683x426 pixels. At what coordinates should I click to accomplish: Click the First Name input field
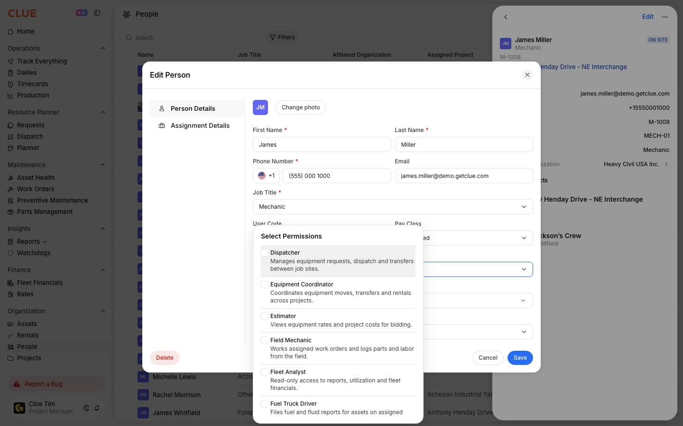coord(322,144)
